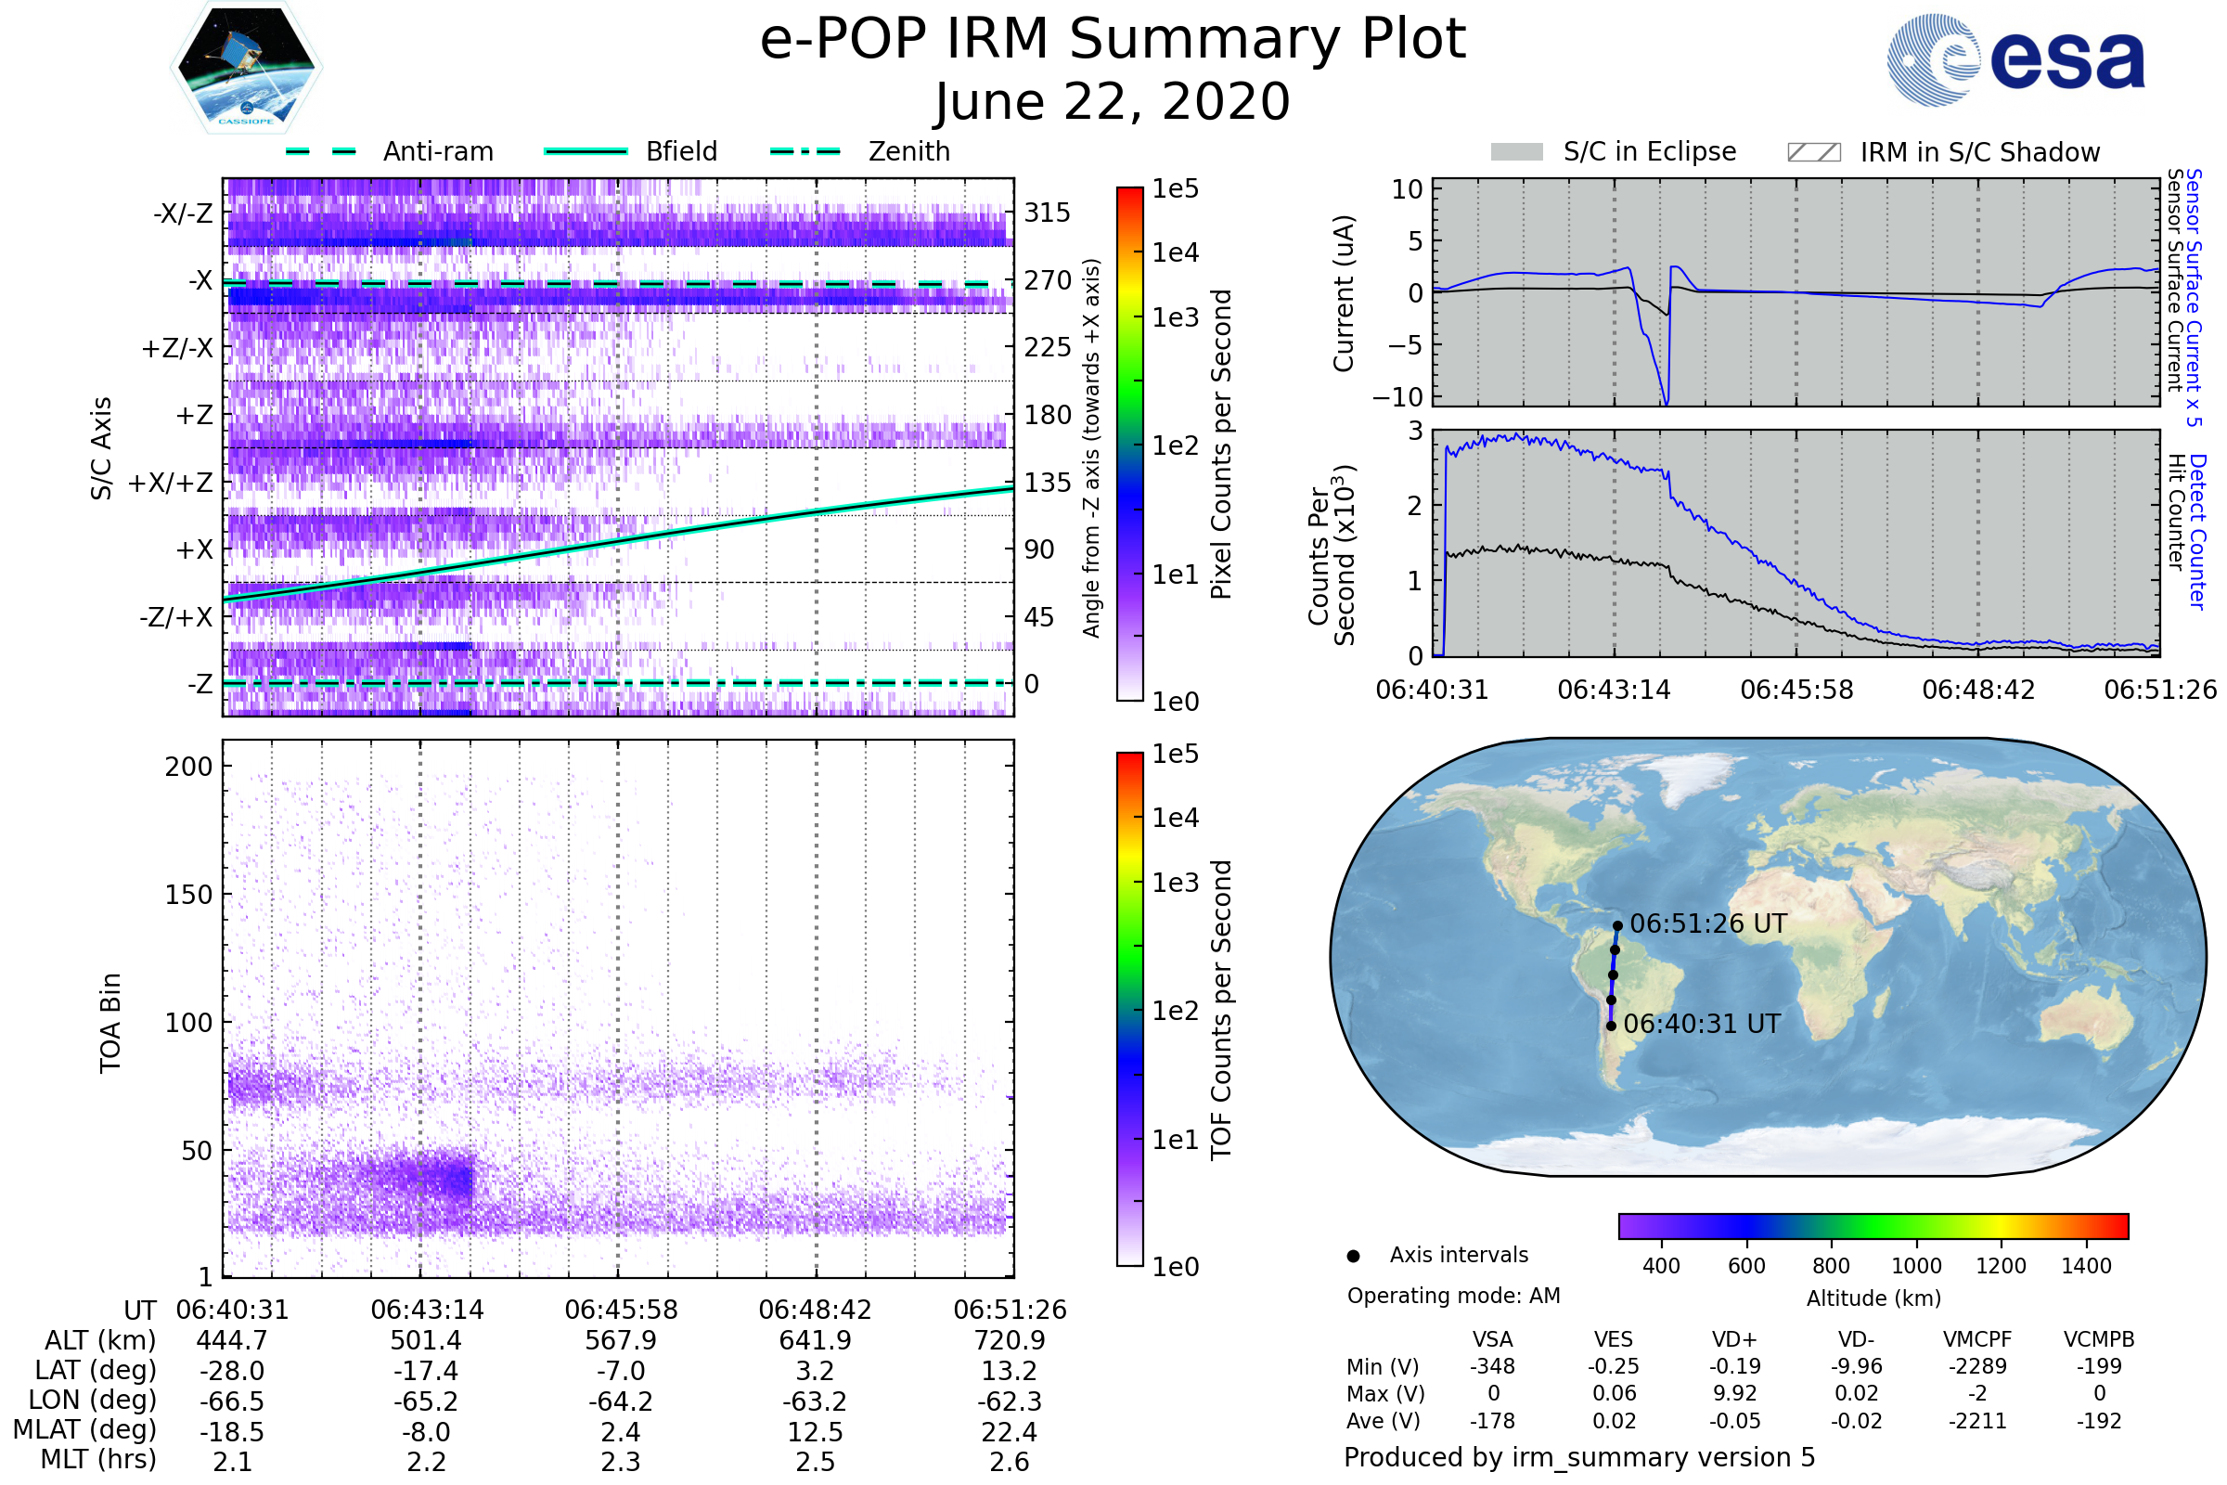This screenshot has height=1485, width=2227.
Task: Click the ESA logo
Action: tap(2015, 59)
